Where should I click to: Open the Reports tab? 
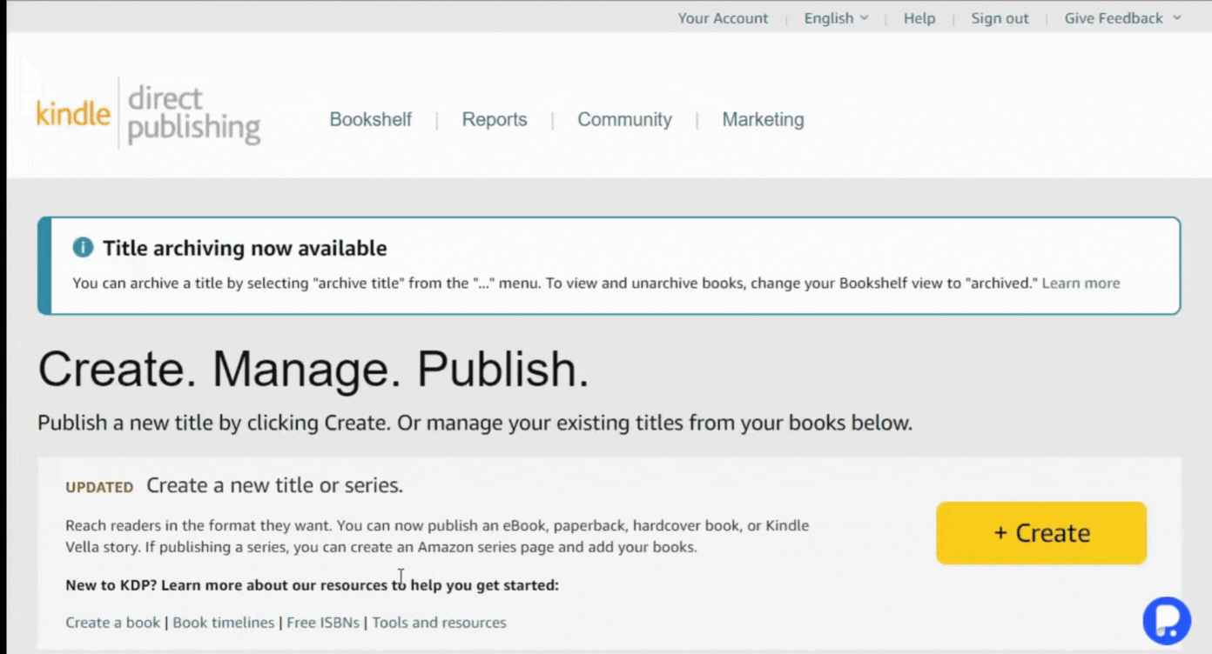494,120
